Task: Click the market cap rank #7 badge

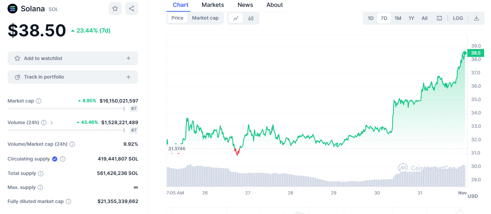Action: click(134, 109)
